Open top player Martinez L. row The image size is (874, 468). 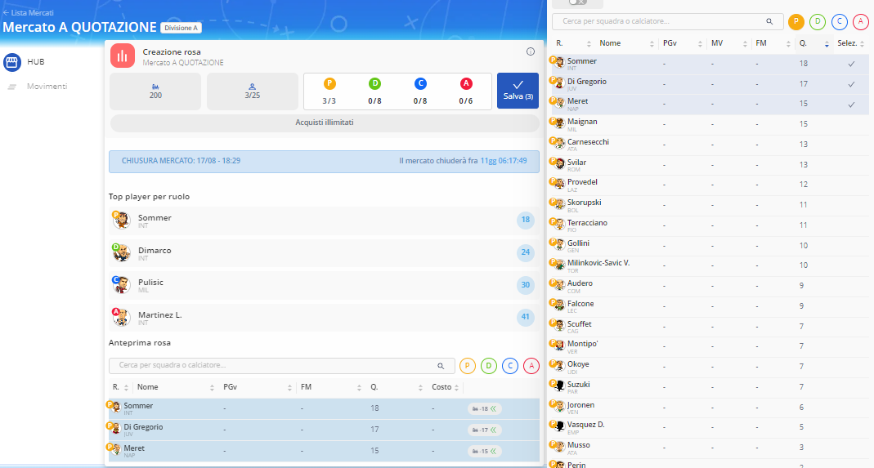pos(324,318)
